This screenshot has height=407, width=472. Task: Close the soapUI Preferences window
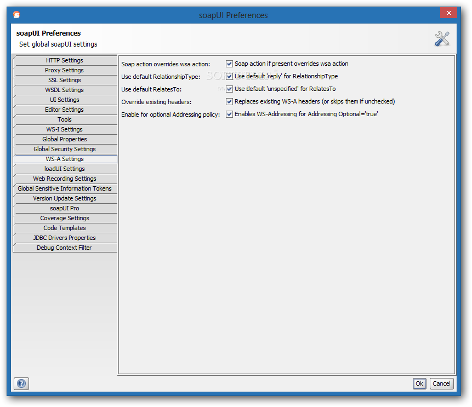point(449,13)
